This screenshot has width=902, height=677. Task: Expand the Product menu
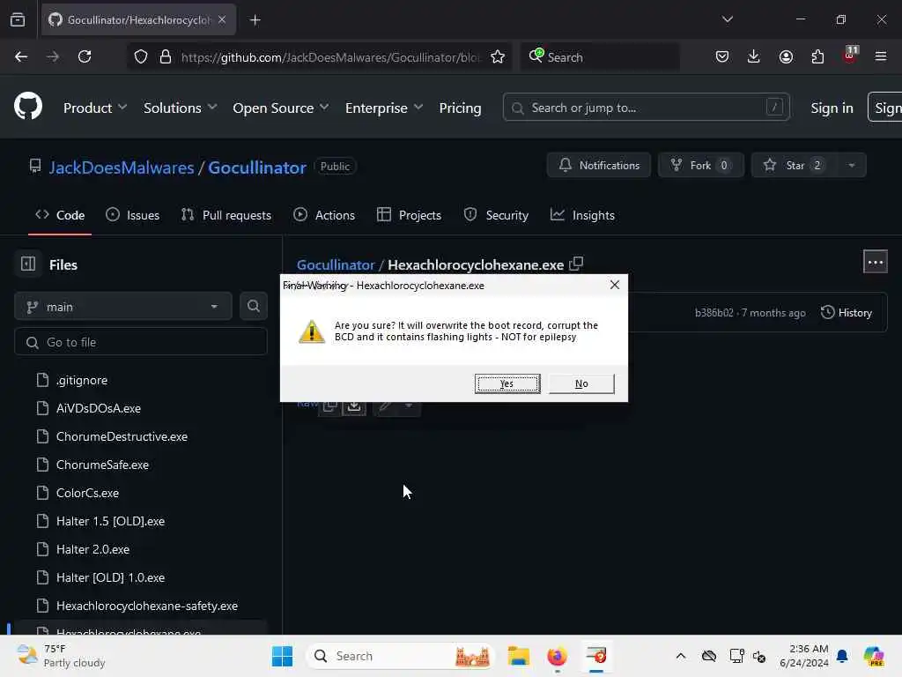click(95, 108)
